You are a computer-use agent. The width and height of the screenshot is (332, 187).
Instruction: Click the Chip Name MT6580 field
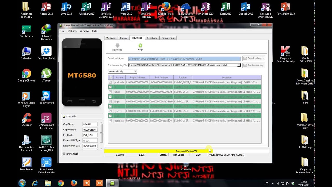coord(90,124)
